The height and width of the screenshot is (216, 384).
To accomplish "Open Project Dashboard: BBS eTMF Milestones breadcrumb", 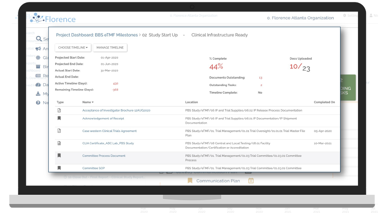I will (x=97, y=35).
